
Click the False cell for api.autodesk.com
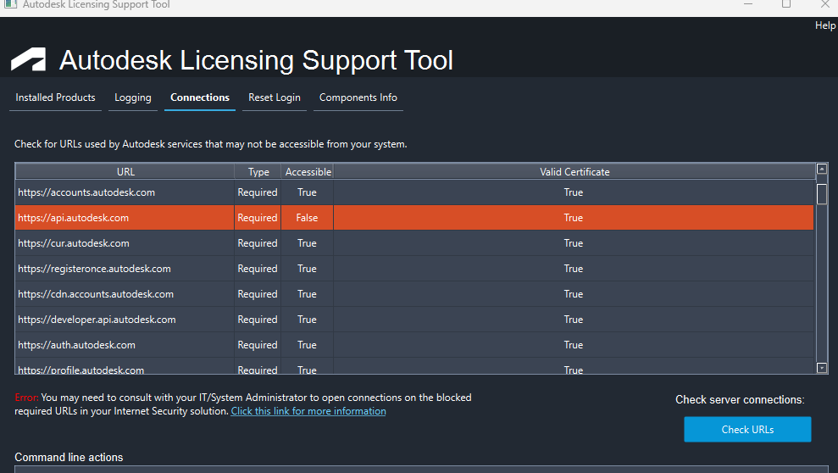pos(308,218)
